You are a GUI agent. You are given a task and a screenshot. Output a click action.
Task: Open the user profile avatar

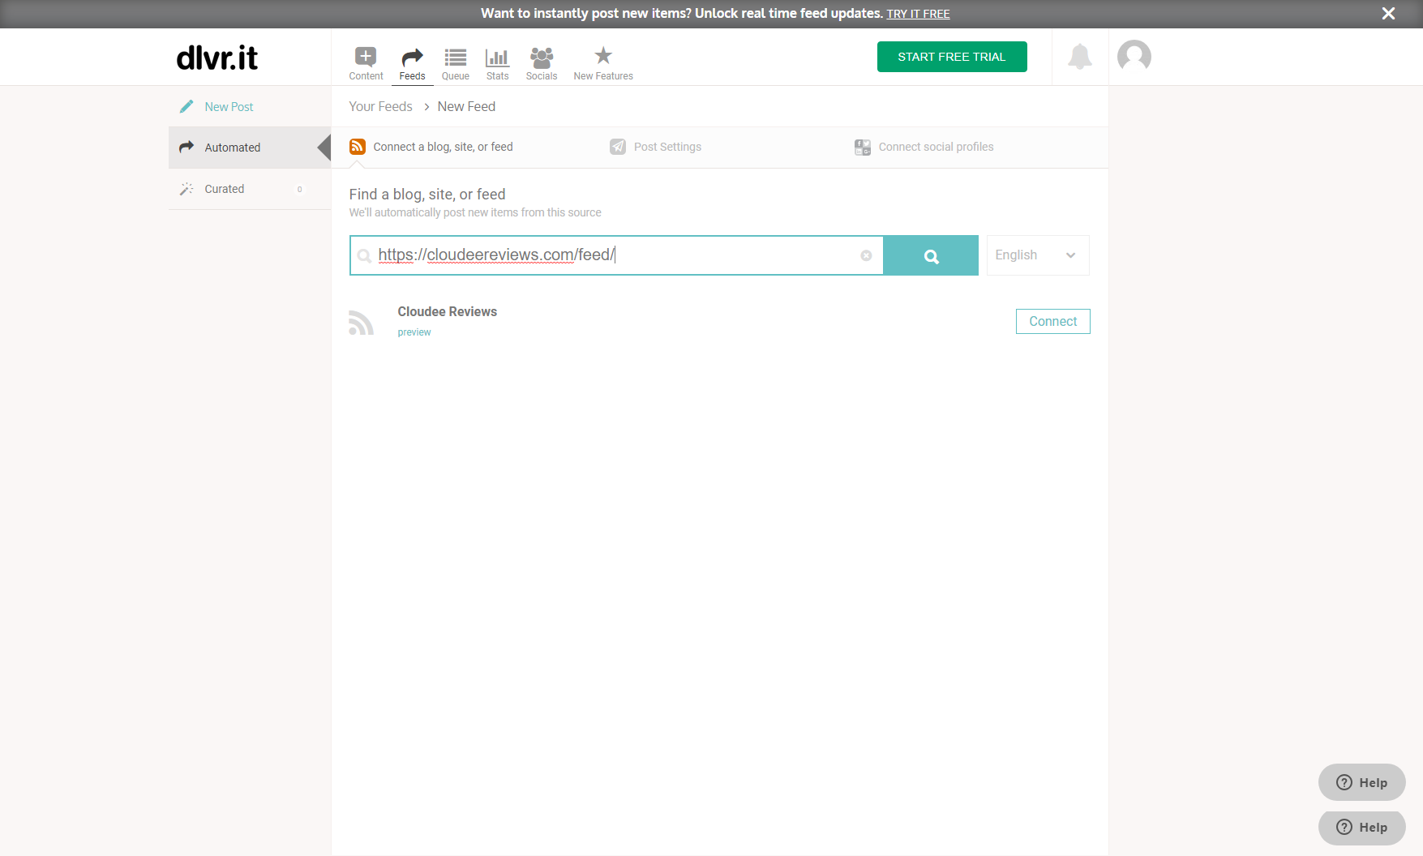point(1134,57)
